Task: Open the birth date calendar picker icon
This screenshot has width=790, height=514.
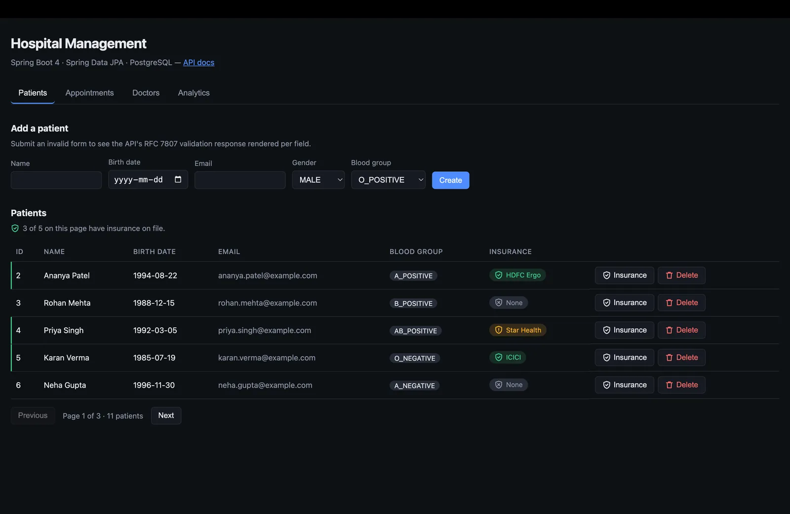Action: (x=178, y=180)
